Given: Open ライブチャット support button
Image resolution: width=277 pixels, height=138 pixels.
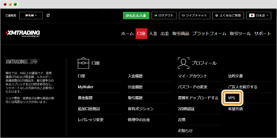Looking at the screenshot, I should coord(194,15).
